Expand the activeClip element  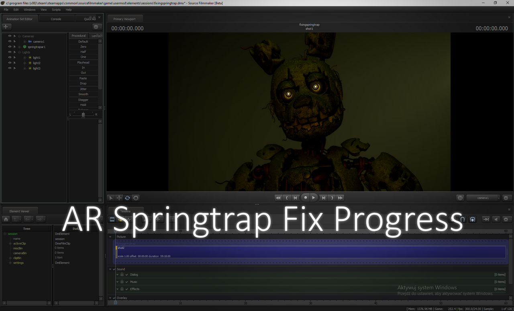pos(10,243)
